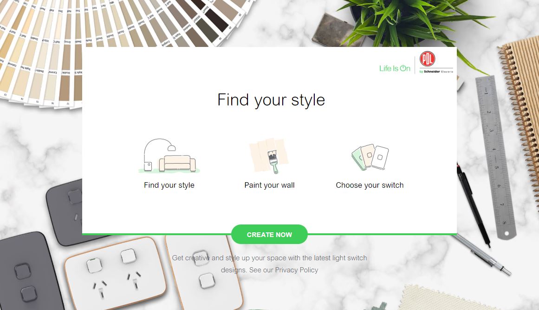Click the metal ruler in the background

click(x=495, y=157)
